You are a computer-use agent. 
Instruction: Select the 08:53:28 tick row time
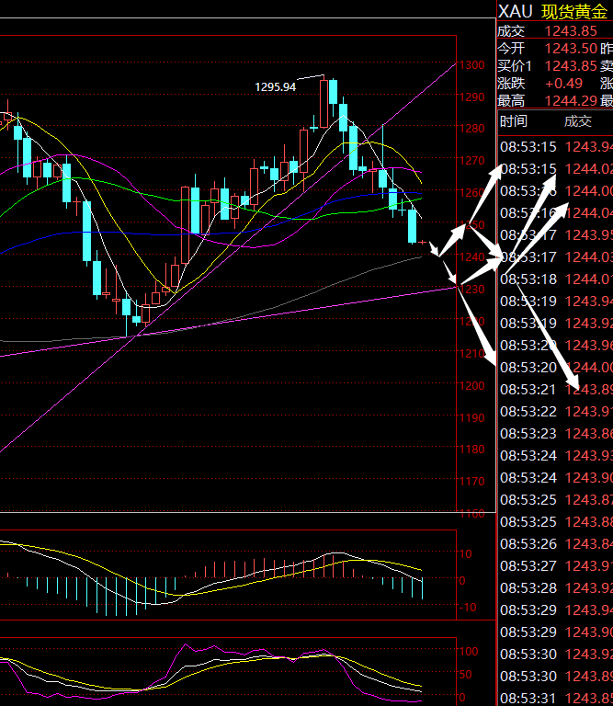(528, 588)
